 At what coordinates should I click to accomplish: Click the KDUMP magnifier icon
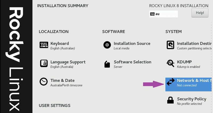pyautogui.click(x=170, y=63)
